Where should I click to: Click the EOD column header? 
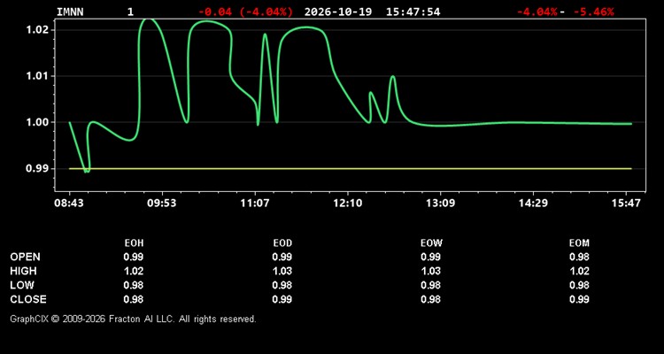[x=282, y=243]
